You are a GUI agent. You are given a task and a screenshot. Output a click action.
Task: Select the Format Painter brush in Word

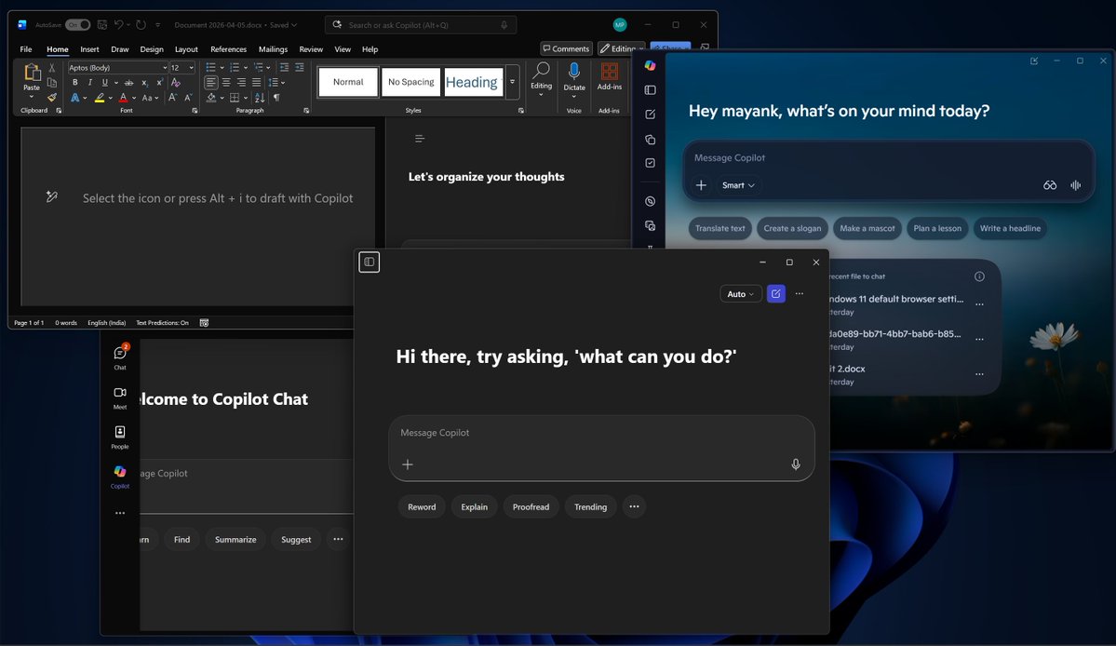(51, 98)
